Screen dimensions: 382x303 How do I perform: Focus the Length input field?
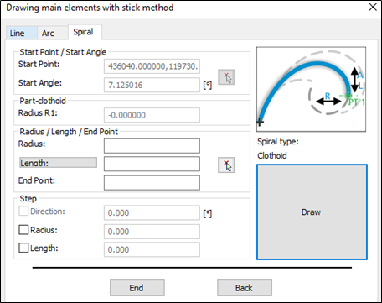152,164
